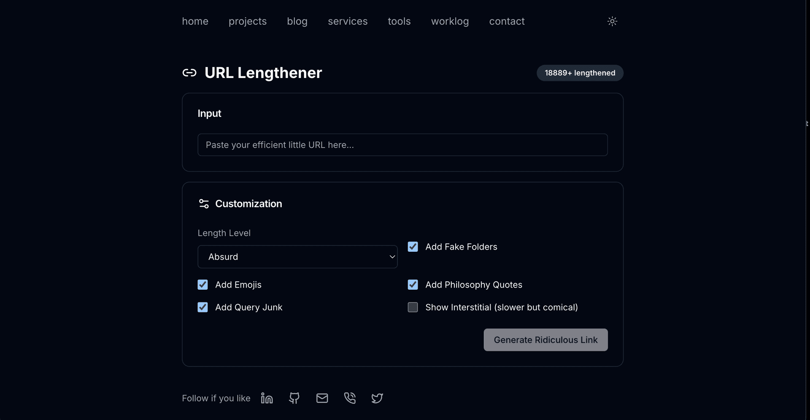This screenshot has width=810, height=420.
Task: Select a different length level option
Action: click(297, 256)
